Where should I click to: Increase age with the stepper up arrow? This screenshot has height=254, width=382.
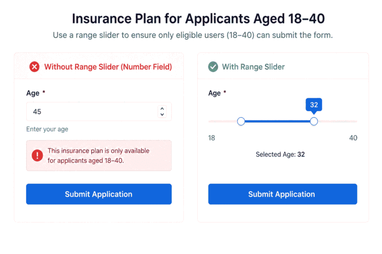[162, 109]
